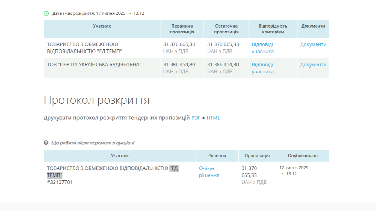Open disclosure protocol in HTML
Image resolution: width=376 pixels, height=211 pixels.
213,118
